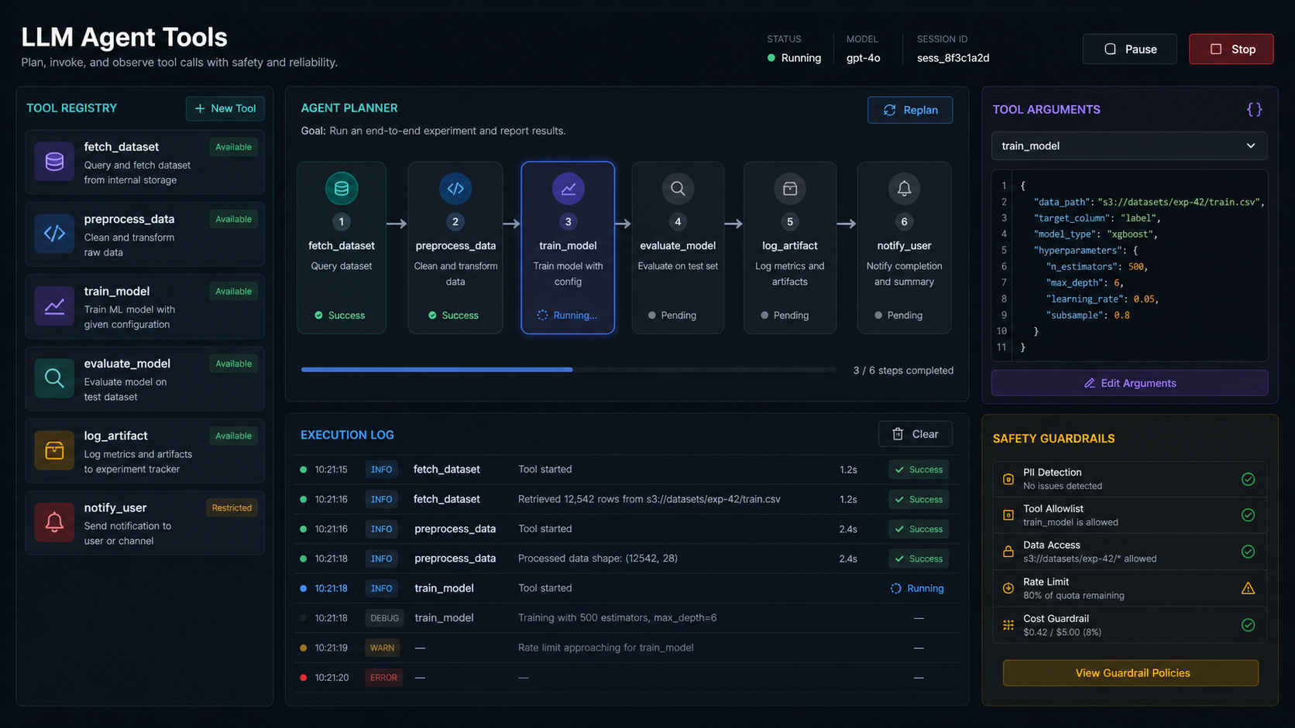This screenshot has width=1295, height=728.
Task: Toggle the Cost Guardrail check mark
Action: tap(1248, 625)
